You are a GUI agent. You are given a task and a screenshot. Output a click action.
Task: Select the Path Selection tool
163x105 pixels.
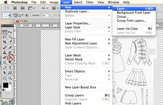pos(5,73)
